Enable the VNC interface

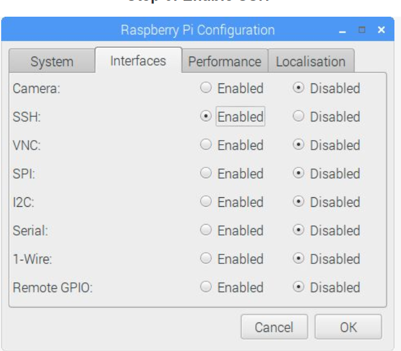pyautogui.click(x=206, y=145)
